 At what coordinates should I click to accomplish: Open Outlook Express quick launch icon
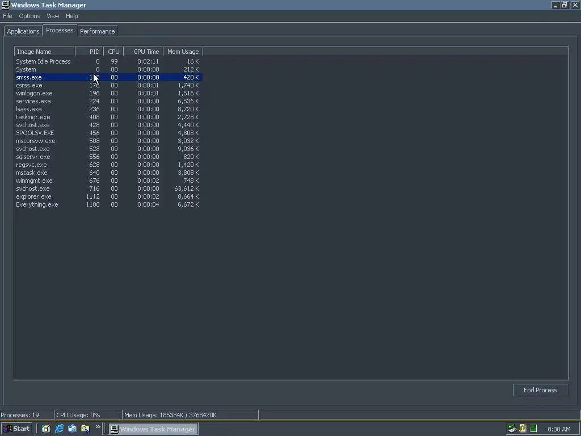72,429
